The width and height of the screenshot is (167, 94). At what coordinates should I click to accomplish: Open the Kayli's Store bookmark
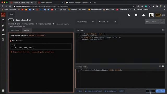(109, 10)
